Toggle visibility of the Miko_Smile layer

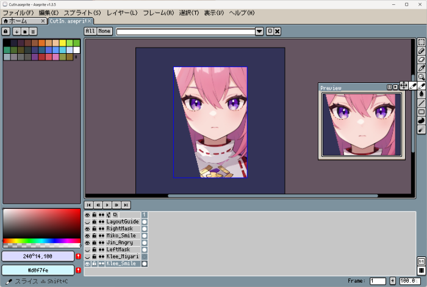(87, 236)
